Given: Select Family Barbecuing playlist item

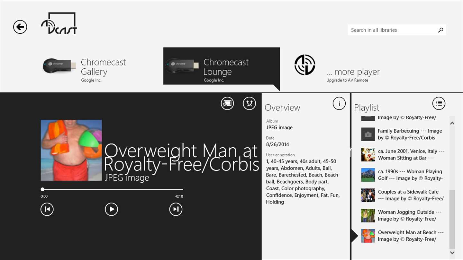Looking at the screenshot, I should [x=403, y=134].
